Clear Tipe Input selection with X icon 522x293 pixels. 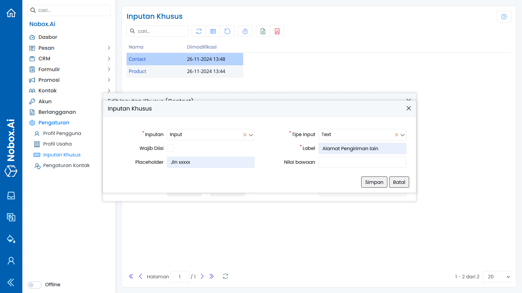[396, 135]
